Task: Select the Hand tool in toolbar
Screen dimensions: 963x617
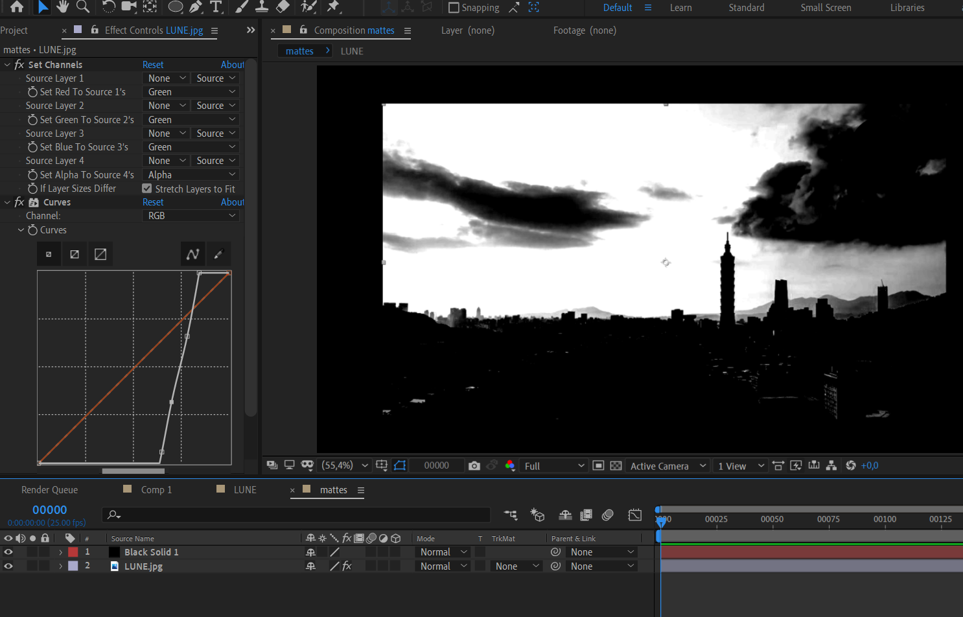Action: point(62,6)
